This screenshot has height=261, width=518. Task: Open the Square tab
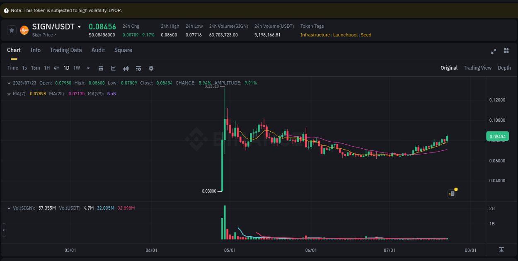[x=123, y=50]
